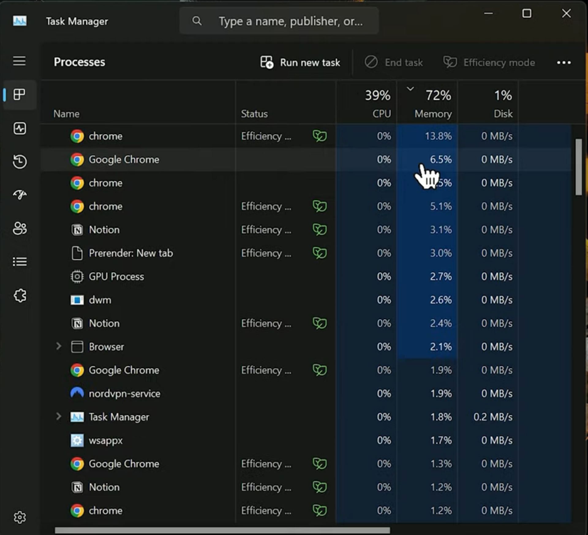The width and height of the screenshot is (588, 535).
Task: Click the Details panel icon
Action: [20, 262]
